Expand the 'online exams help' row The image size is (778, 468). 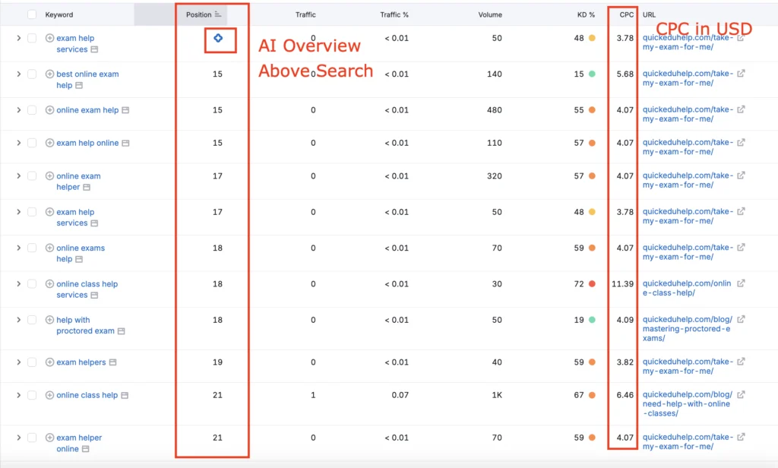[18, 248]
